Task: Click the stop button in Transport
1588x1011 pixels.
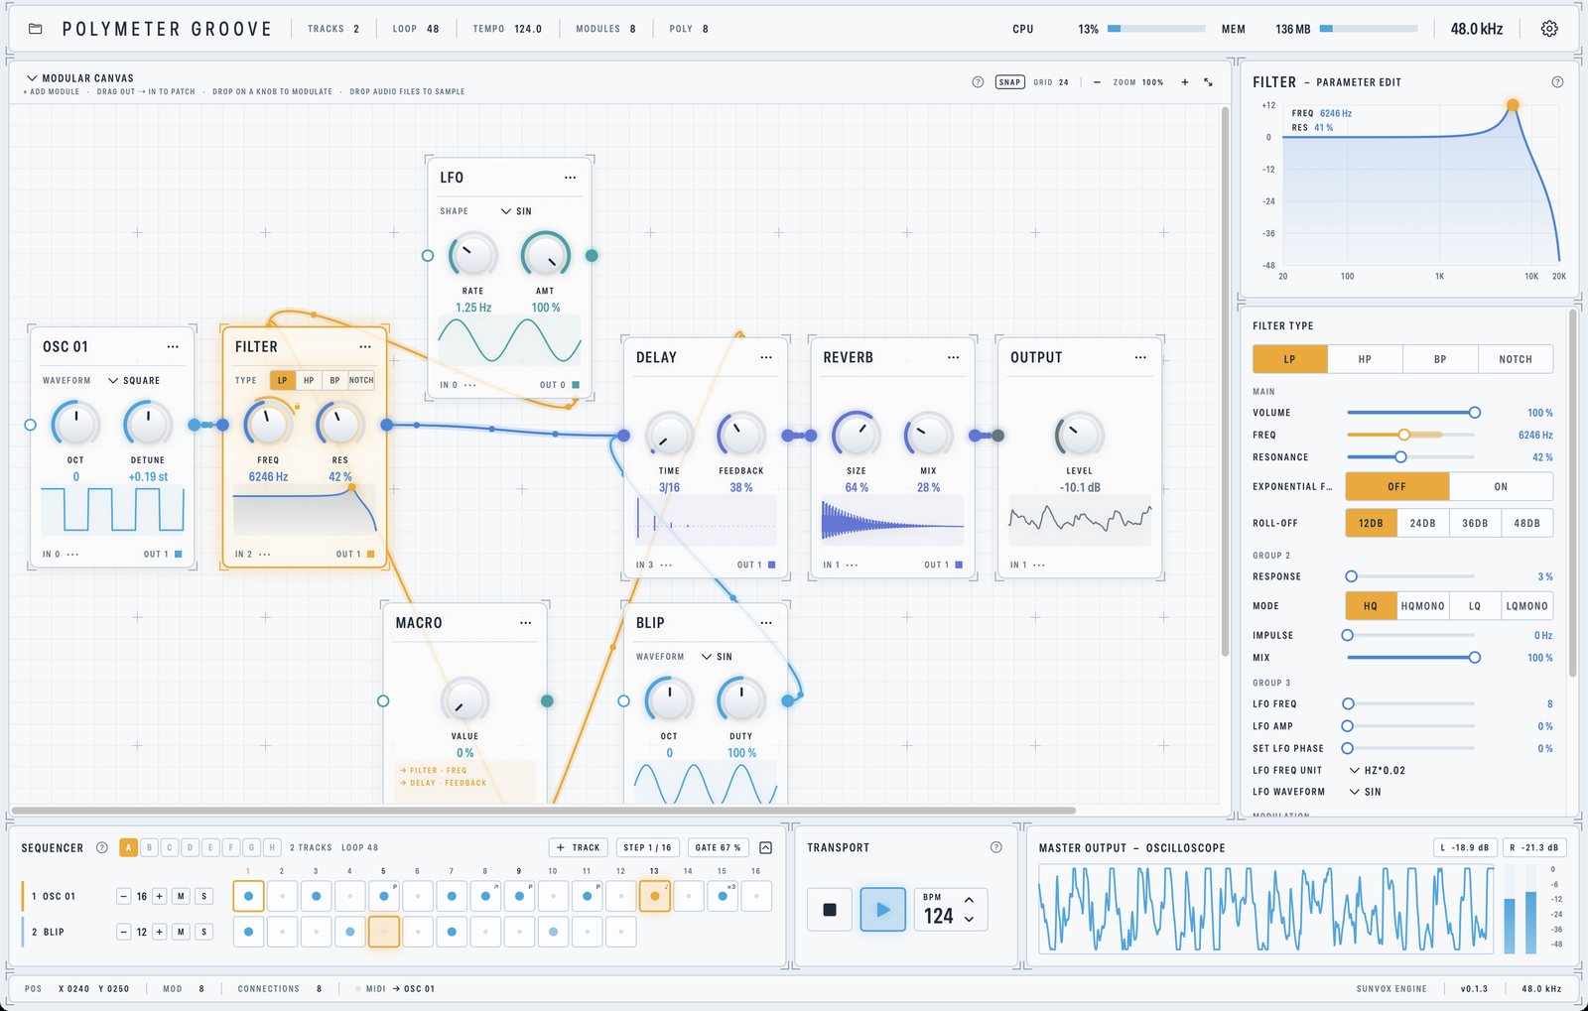Action: 830,910
